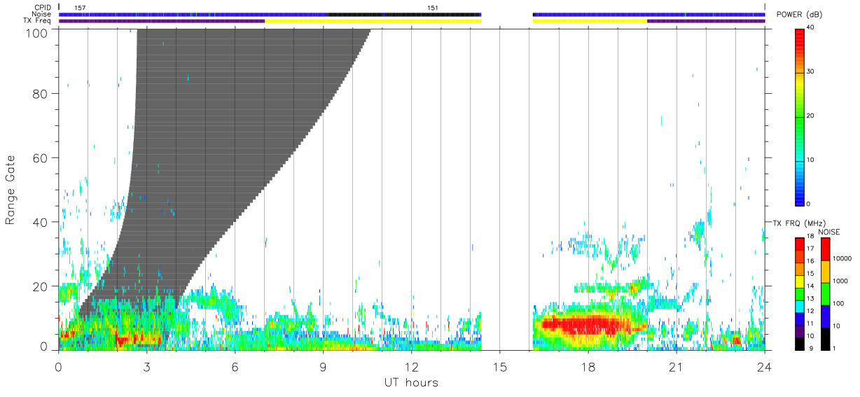Click the CPID value '157'
The width and height of the screenshot is (860, 397).
click(81, 7)
